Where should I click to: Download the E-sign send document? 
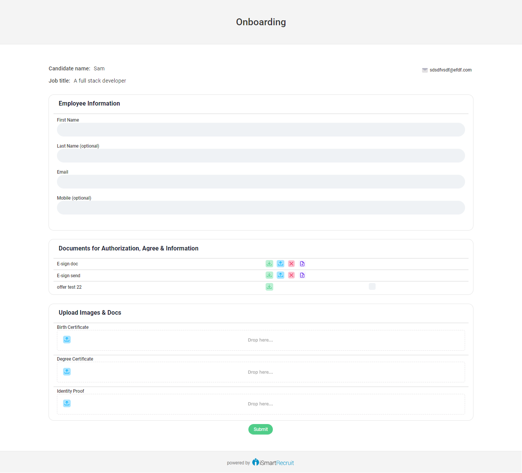269,275
